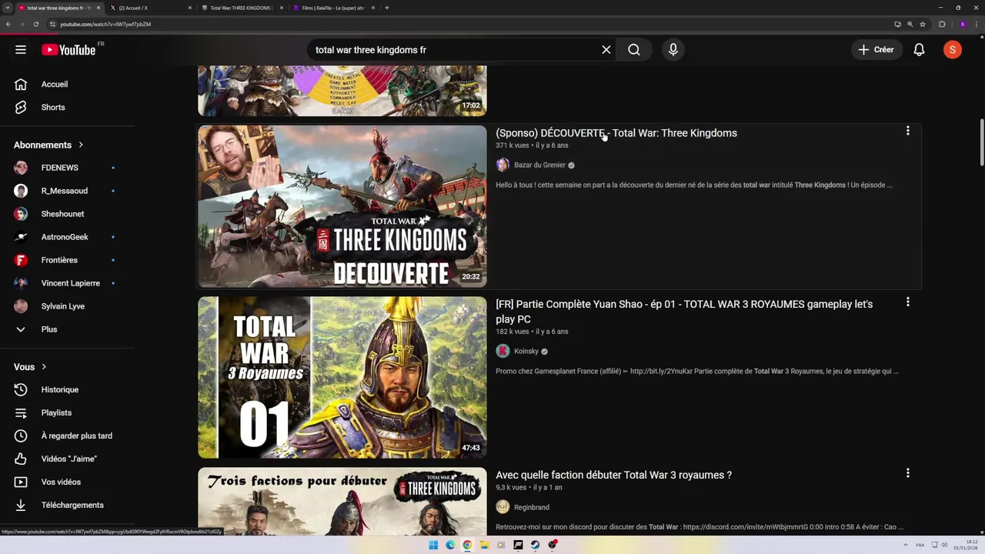Open the (Sponso) DÉCOUVERTE video title
This screenshot has width=985, height=554.
pos(616,133)
